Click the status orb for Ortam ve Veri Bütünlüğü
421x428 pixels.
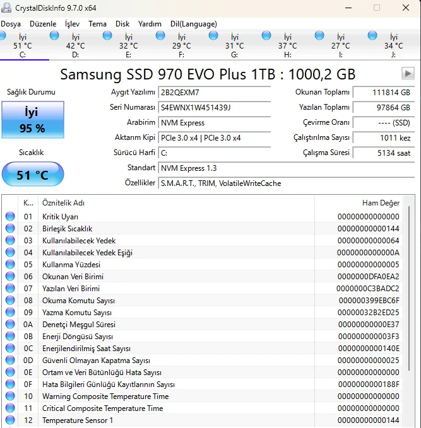click(x=10, y=373)
